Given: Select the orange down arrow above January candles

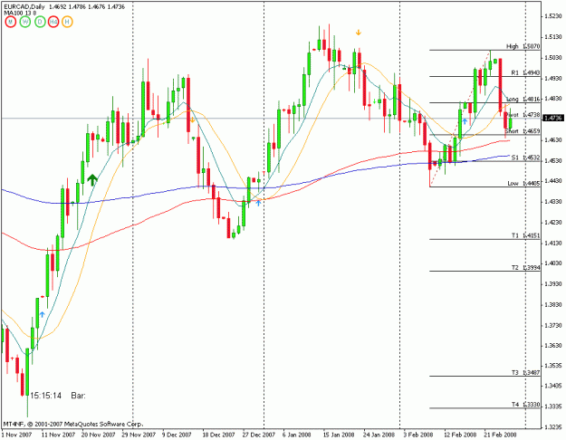Looking at the screenshot, I should [358, 33].
